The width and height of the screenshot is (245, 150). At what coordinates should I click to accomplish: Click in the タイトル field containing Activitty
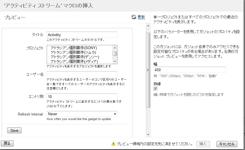[82, 35]
